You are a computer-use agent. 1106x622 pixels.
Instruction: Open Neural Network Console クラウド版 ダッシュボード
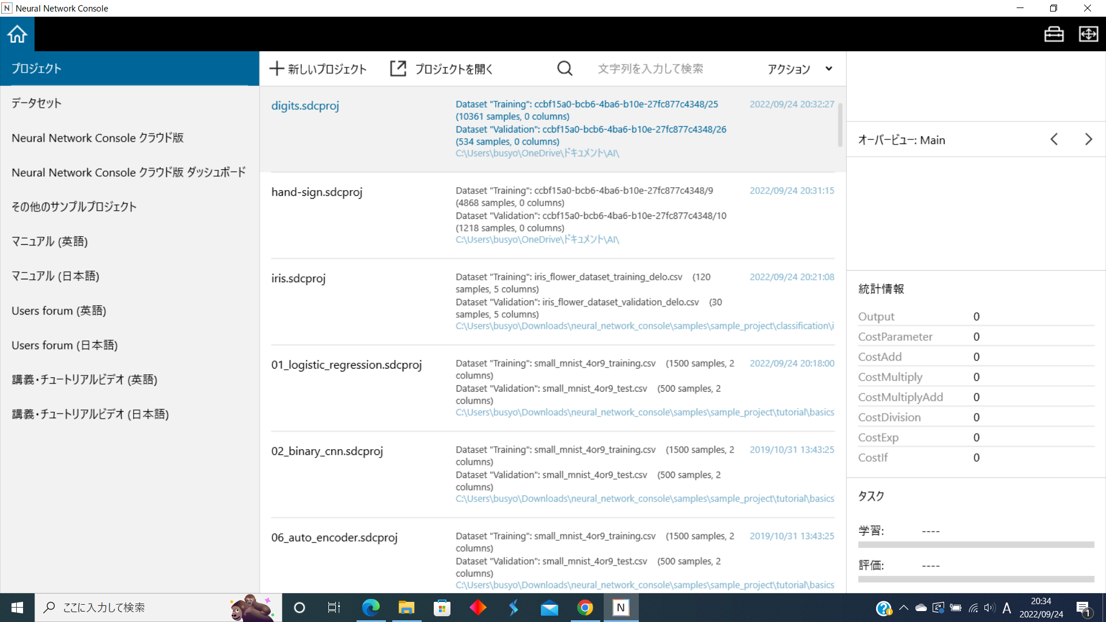tap(128, 172)
